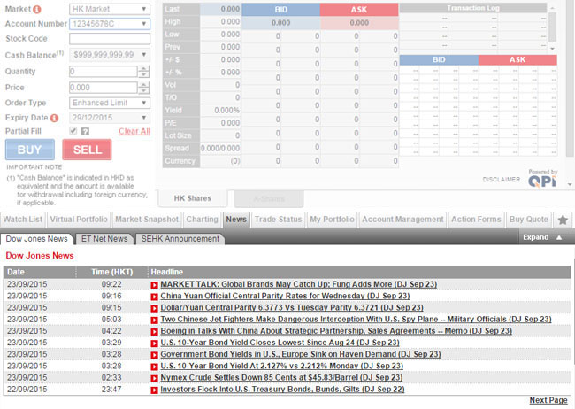Click red arrow icon beside China Yuan Official headline
This screenshot has height=409, width=575.
[x=154, y=297]
